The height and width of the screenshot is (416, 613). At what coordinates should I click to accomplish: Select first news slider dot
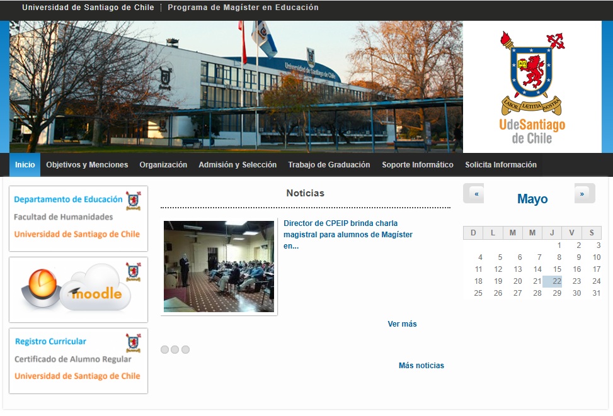point(164,350)
